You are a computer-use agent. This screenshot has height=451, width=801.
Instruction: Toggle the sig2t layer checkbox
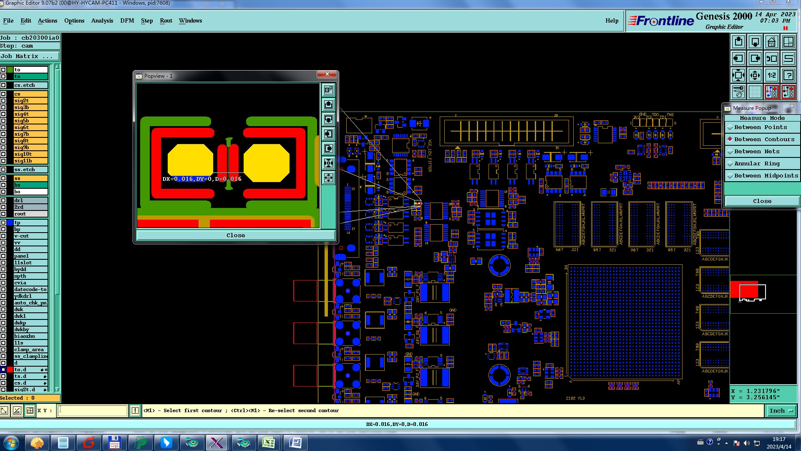3,101
